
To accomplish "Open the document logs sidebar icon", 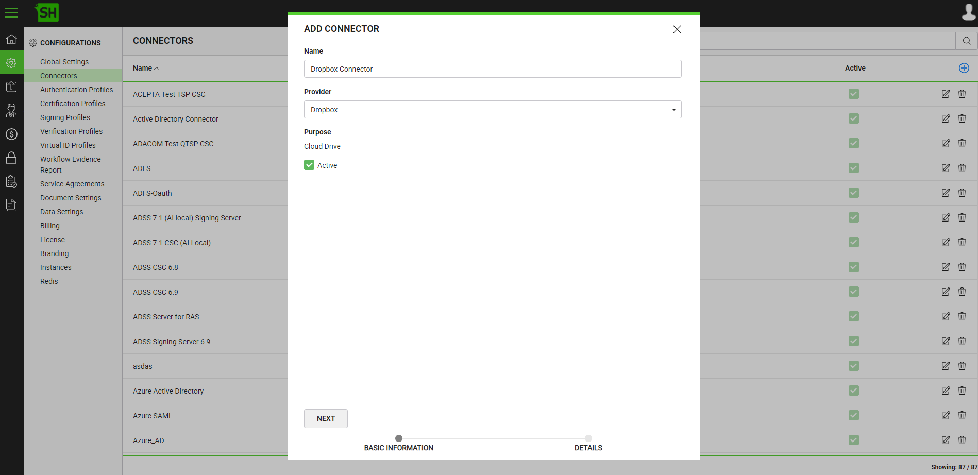I will [11, 205].
